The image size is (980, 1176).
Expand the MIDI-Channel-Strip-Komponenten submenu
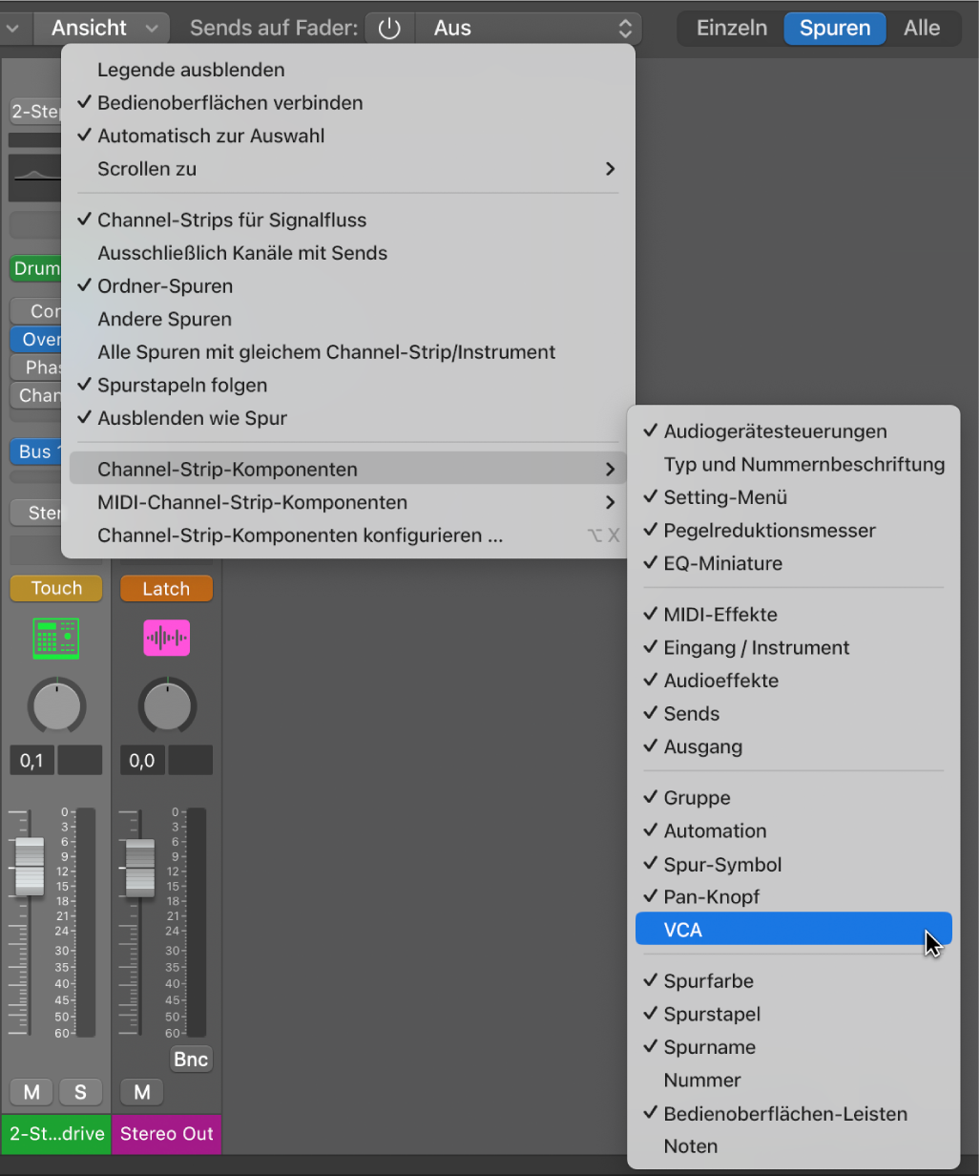[x=252, y=502]
